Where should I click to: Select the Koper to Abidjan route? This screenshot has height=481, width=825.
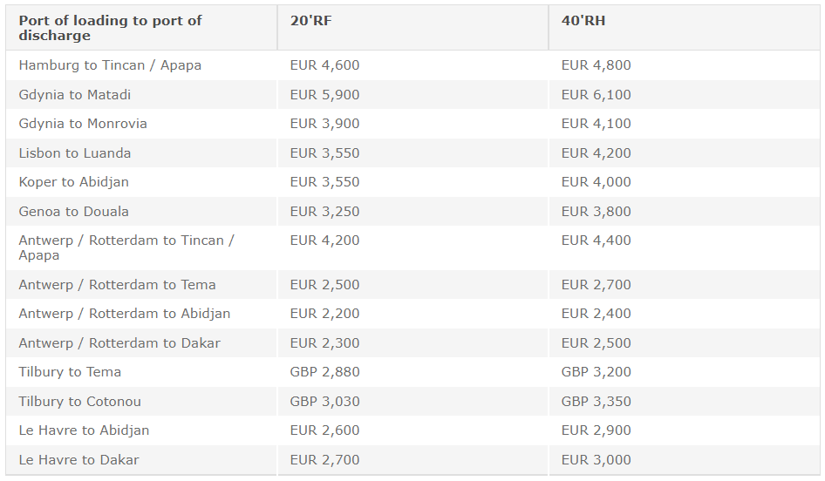[73, 182]
